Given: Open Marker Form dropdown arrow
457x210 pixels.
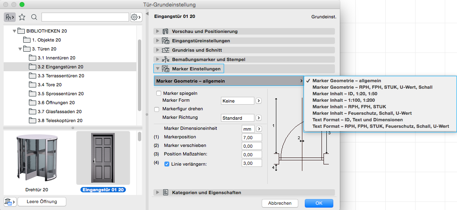Looking at the screenshot, I should 258,101.
